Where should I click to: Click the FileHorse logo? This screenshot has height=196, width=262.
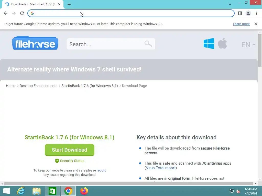(x=35, y=43)
